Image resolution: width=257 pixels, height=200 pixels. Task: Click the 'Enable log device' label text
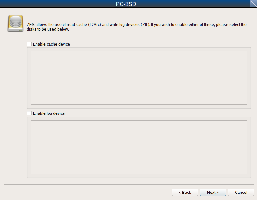49,113
